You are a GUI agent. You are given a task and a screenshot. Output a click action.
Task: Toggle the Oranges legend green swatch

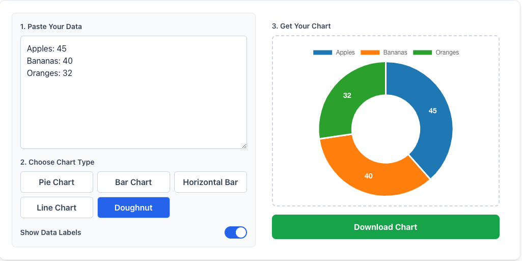(423, 53)
